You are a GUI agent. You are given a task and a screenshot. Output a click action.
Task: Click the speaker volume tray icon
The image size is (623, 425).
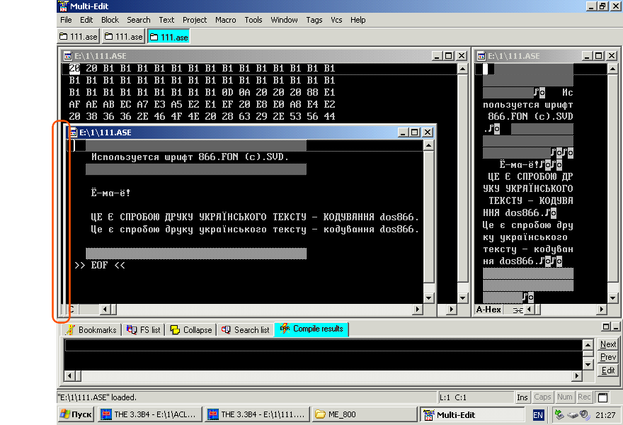point(585,414)
